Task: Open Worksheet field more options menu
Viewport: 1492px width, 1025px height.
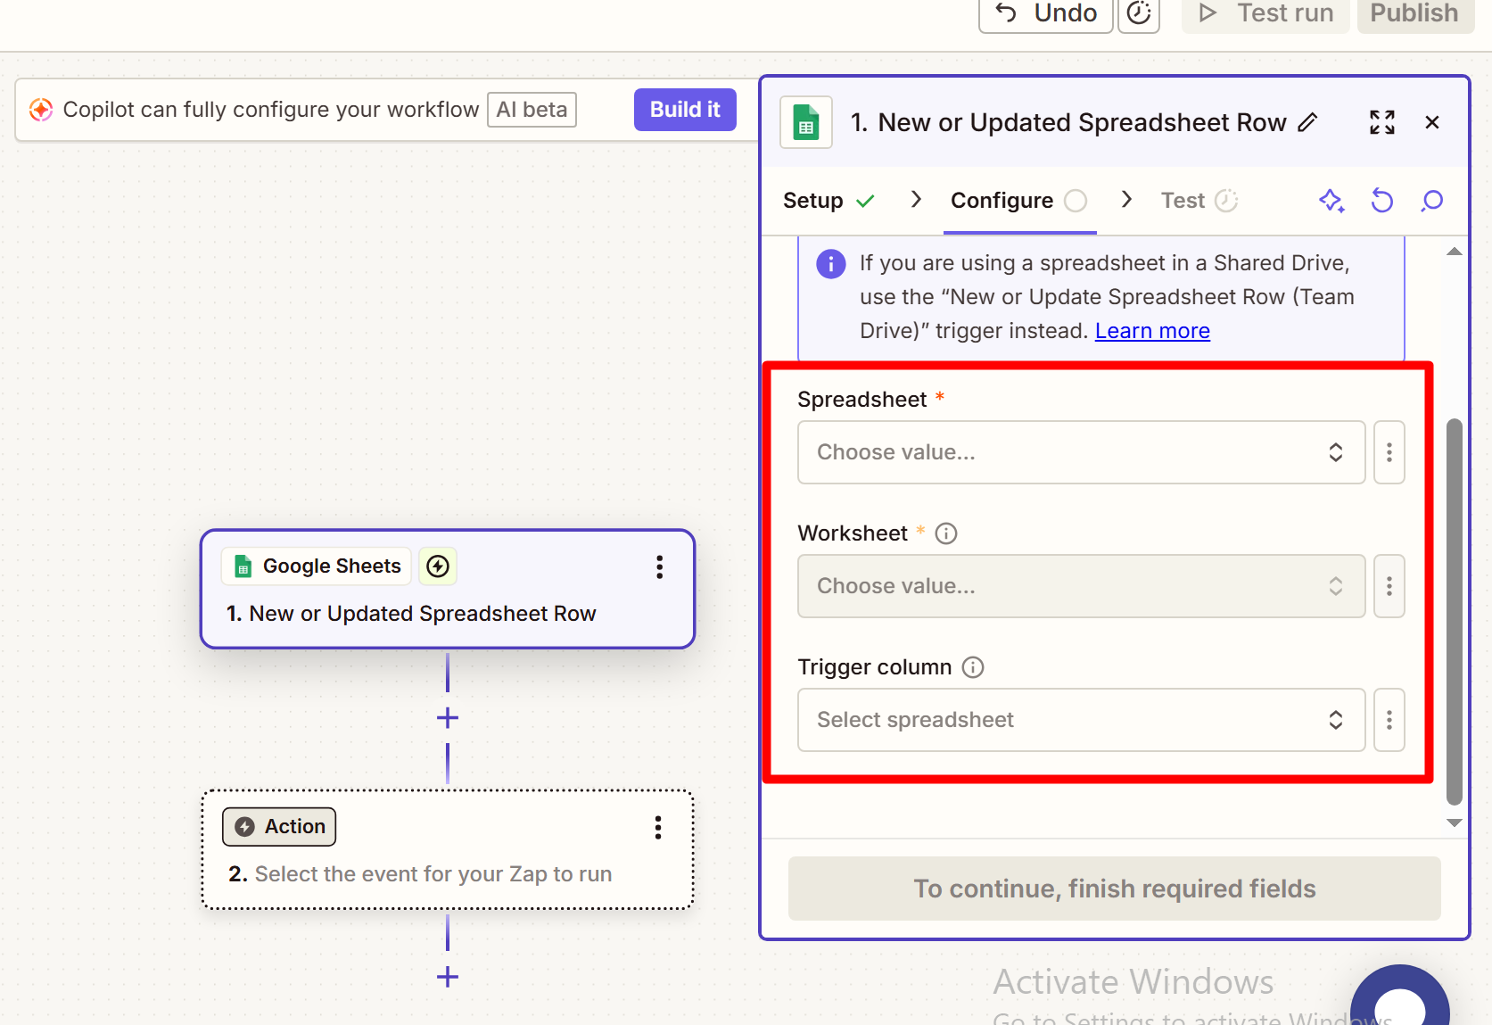Action: (1389, 586)
